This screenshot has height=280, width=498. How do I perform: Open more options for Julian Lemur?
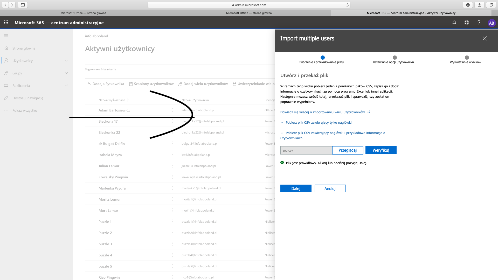pos(172,166)
